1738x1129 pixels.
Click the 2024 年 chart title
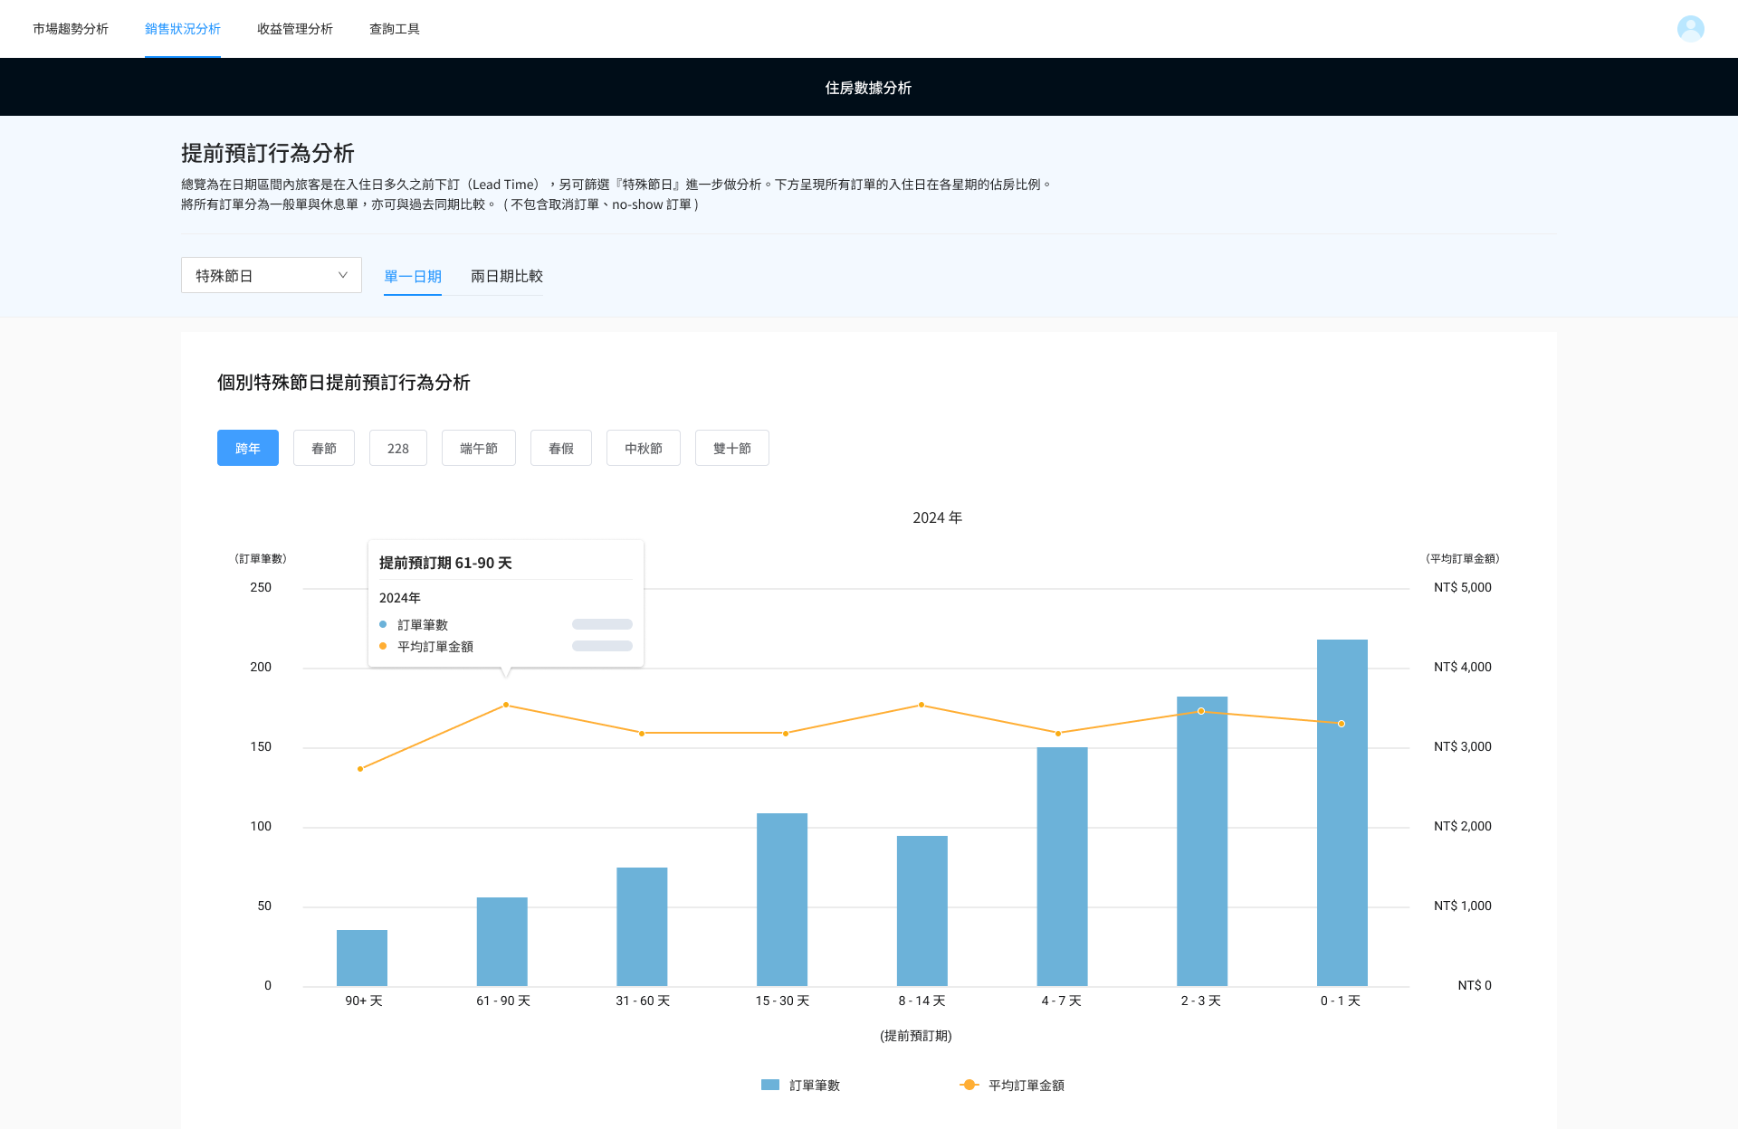point(937,517)
